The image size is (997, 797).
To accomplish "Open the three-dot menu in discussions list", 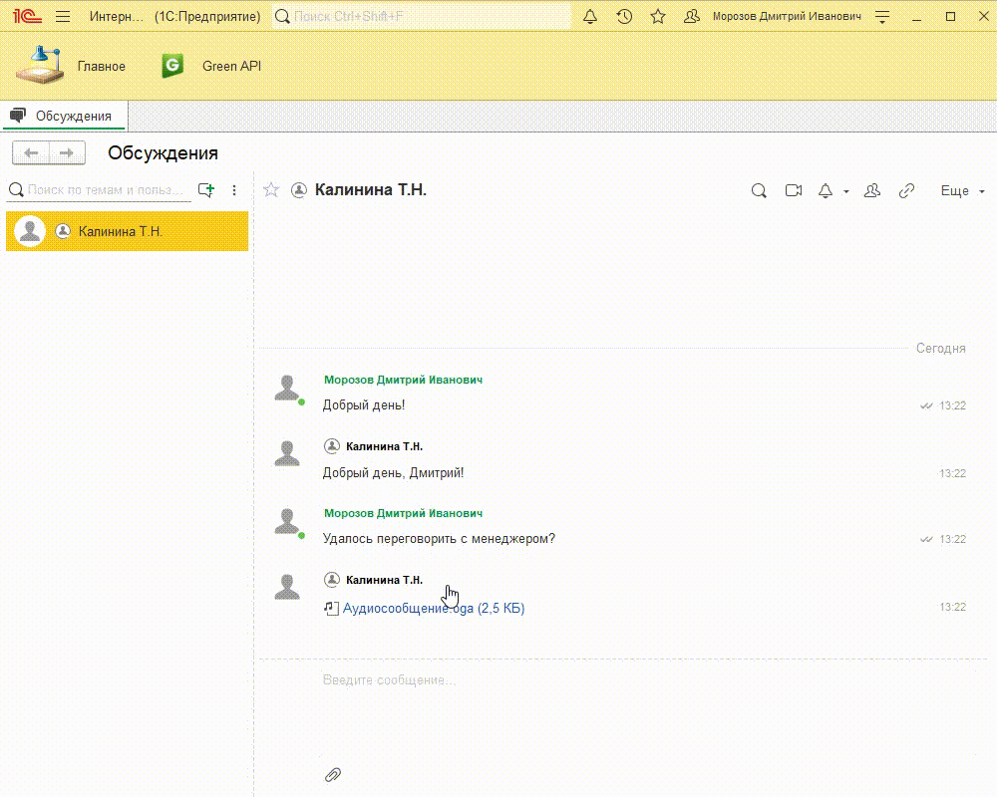I will tap(234, 189).
